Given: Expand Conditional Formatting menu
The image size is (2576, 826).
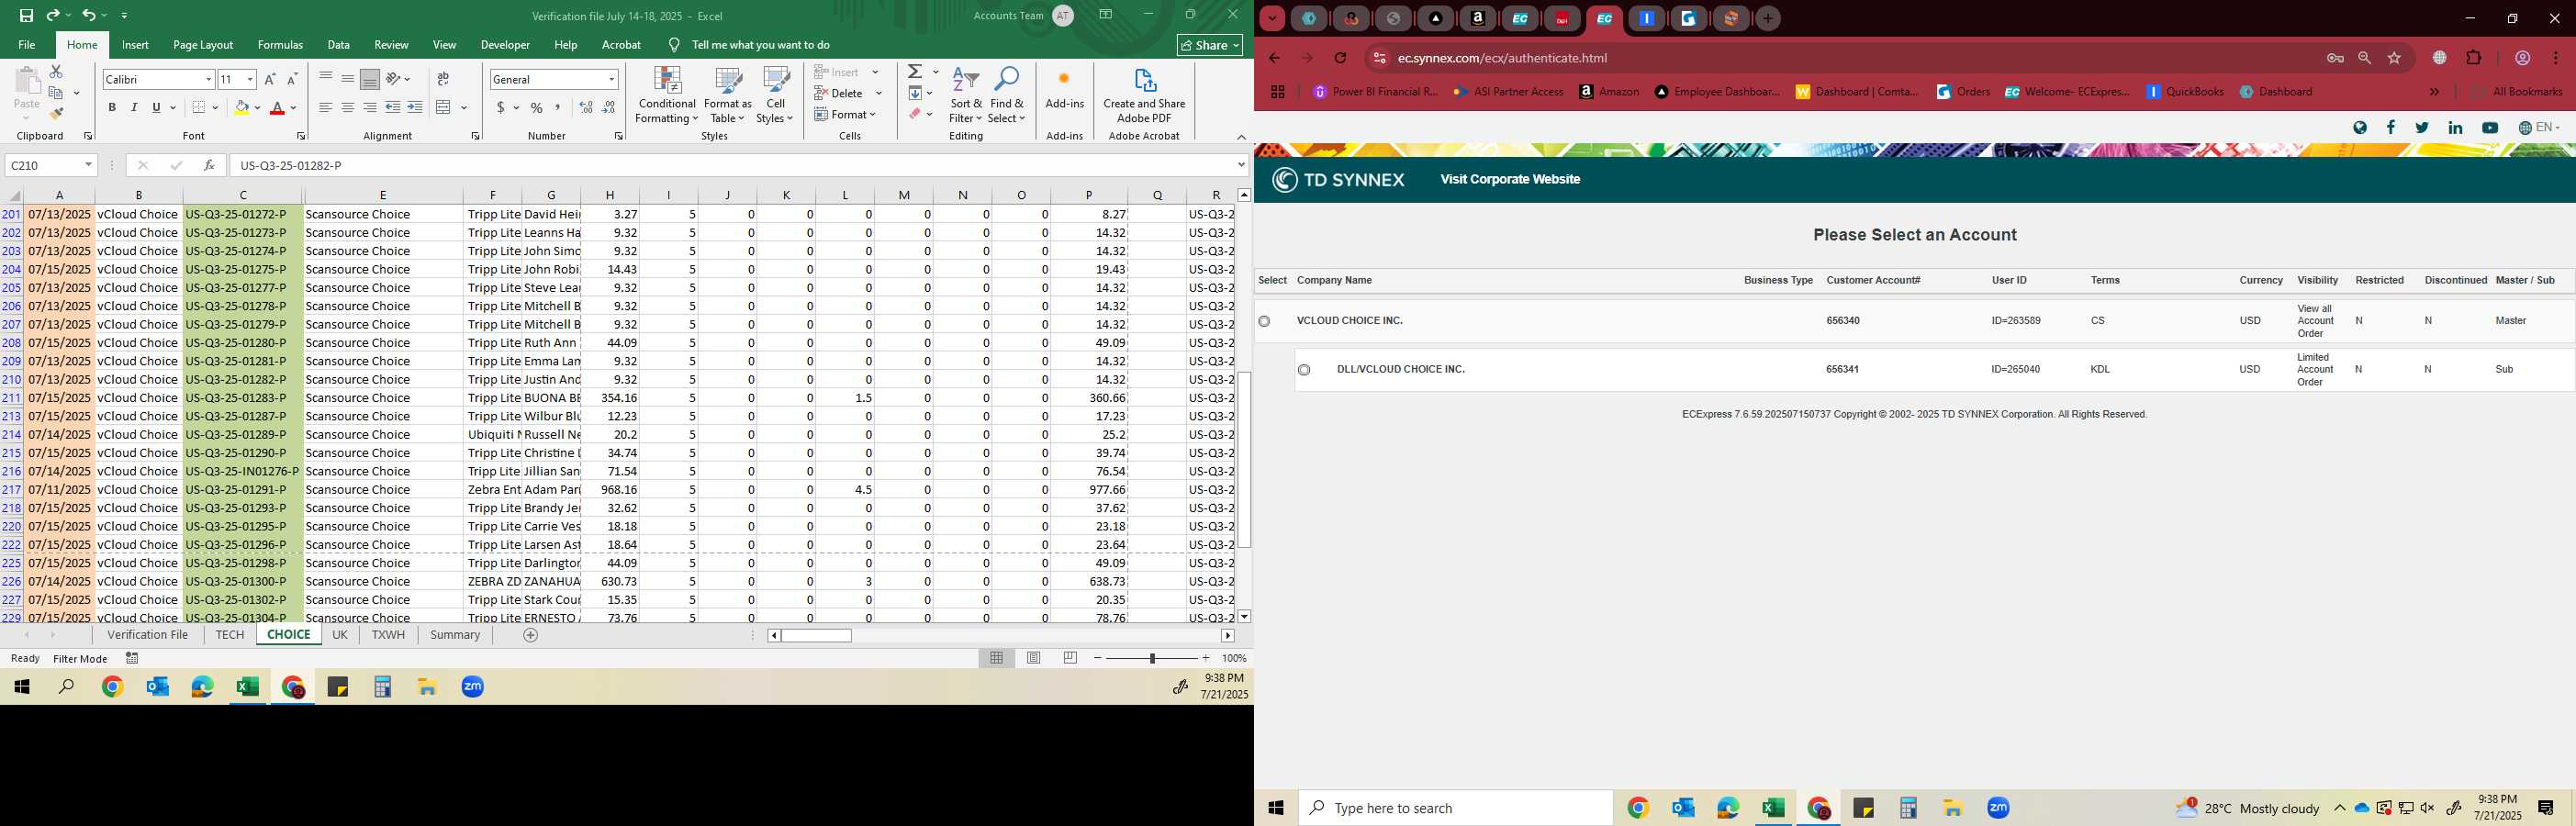Looking at the screenshot, I should [x=667, y=95].
